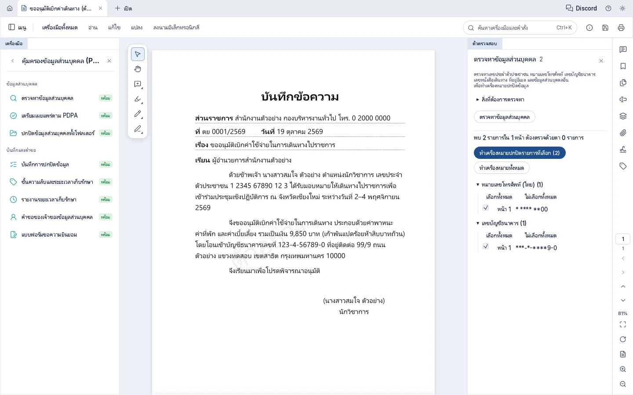Pick the highlighter tool
Screen dimensions: 633x395
click(138, 99)
